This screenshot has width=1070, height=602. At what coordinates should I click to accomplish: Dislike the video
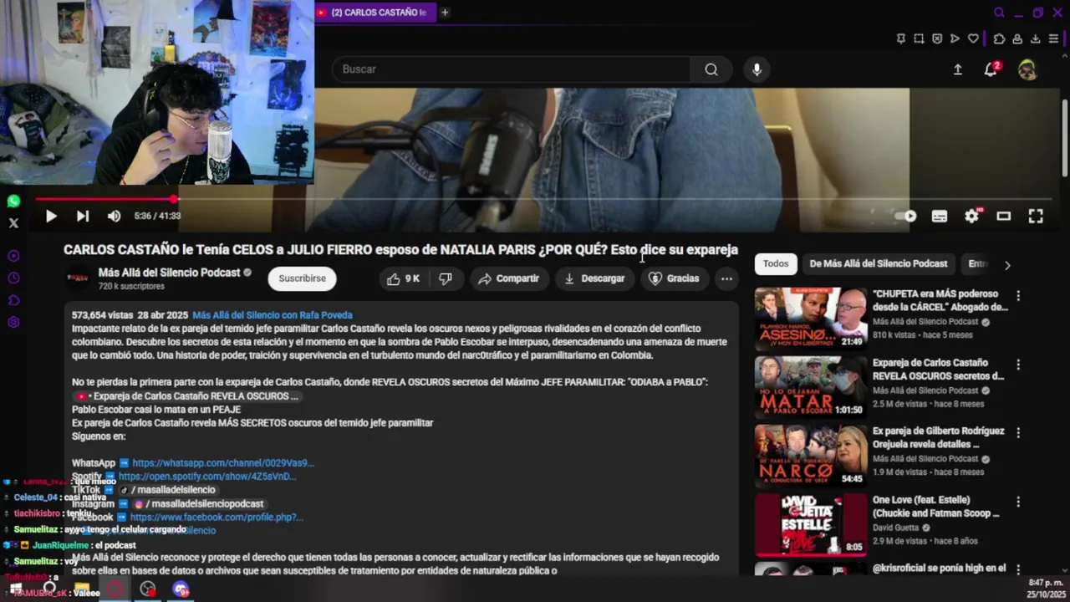[446, 278]
